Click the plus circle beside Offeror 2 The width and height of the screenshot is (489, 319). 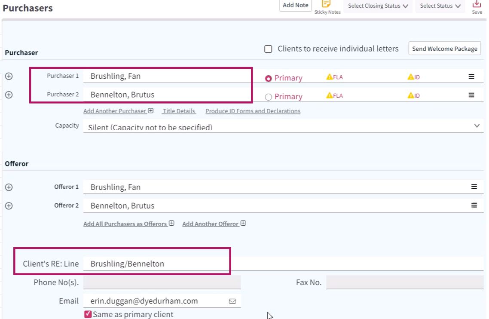(x=9, y=206)
